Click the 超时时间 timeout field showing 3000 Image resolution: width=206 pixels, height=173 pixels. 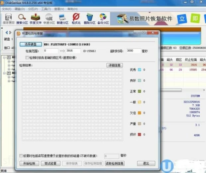click(134, 51)
